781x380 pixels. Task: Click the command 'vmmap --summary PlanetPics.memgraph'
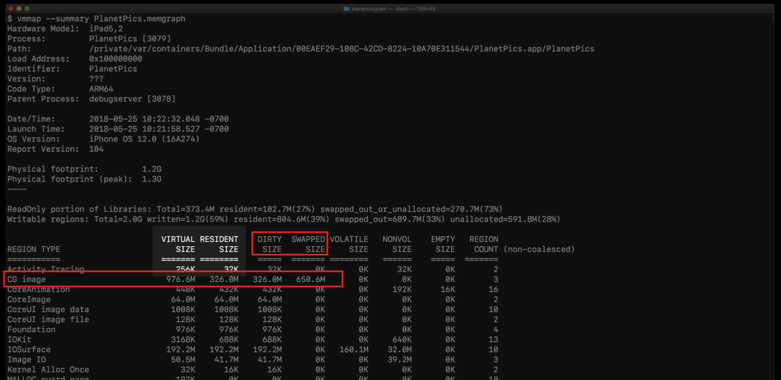101,19
